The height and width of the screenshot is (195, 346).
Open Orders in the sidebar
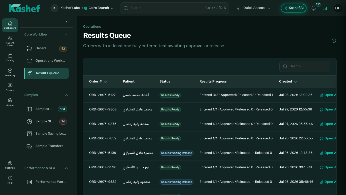(x=47, y=48)
